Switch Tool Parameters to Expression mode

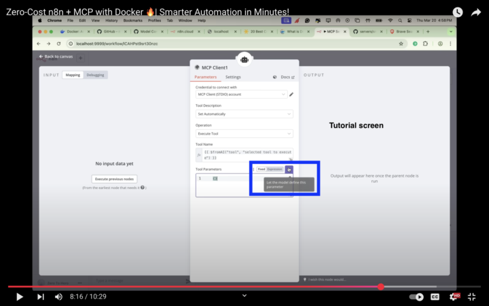274,169
